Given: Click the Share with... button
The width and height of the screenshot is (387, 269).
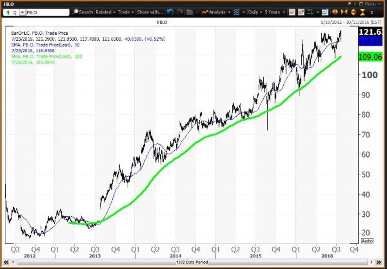Looking at the screenshot, I should click(x=150, y=12).
